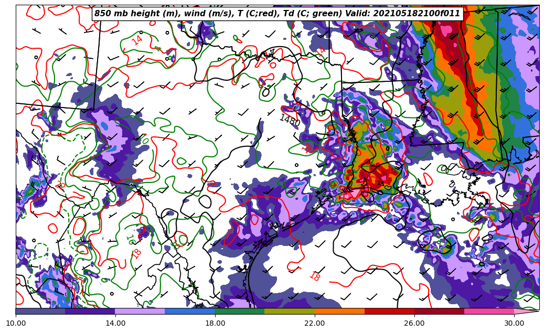Click the 30.00 colorbar tick label
The height and width of the screenshot is (332, 544).
[x=514, y=323]
